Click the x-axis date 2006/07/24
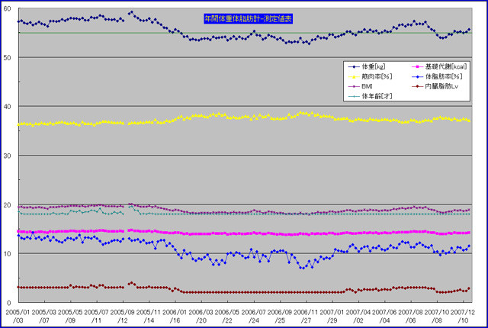 tap(253, 316)
